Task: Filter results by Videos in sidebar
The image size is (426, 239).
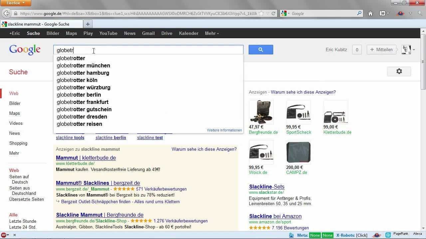Action: click(16, 123)
